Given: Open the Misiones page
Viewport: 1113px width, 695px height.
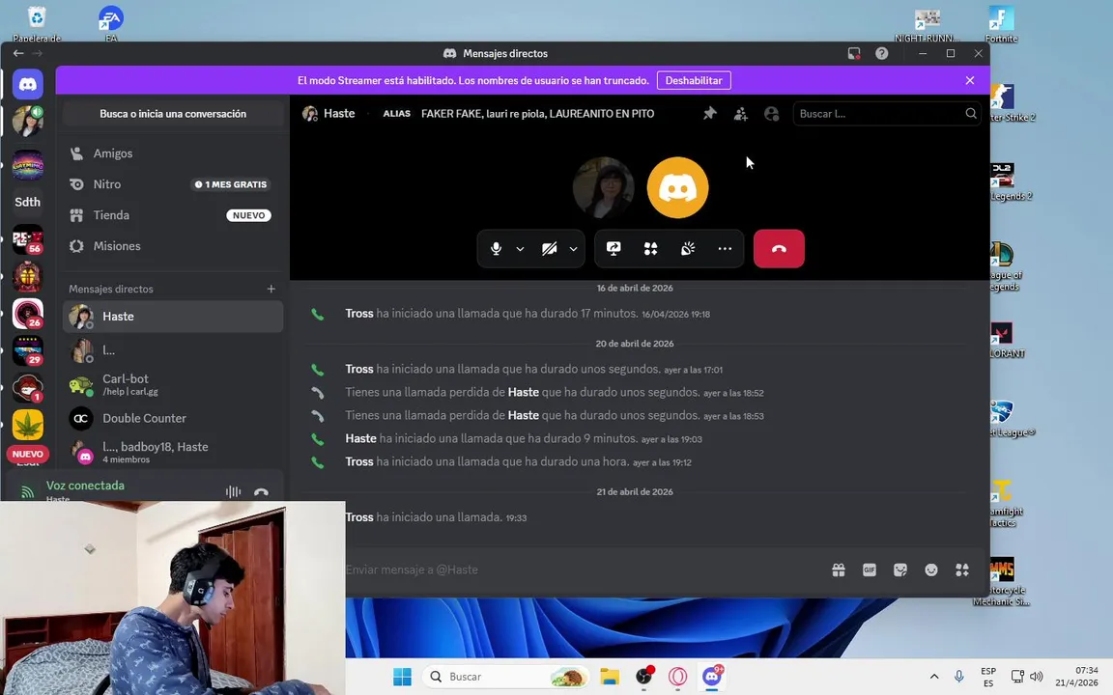Looking at the screenshot, I should tap(173, 246).
